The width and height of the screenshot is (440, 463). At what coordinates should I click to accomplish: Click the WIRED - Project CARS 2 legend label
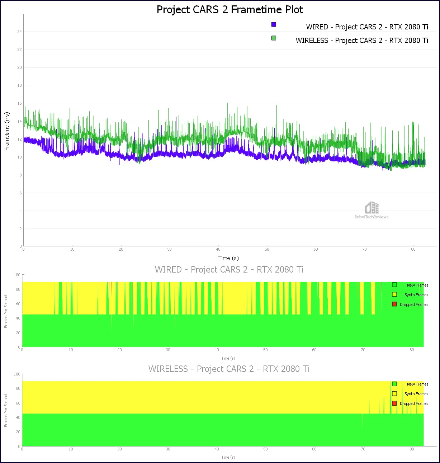pyautogui.click(x=367, y=27)
